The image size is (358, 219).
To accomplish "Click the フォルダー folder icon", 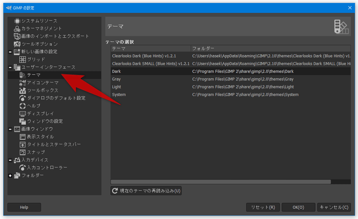I will coord(17,176).
